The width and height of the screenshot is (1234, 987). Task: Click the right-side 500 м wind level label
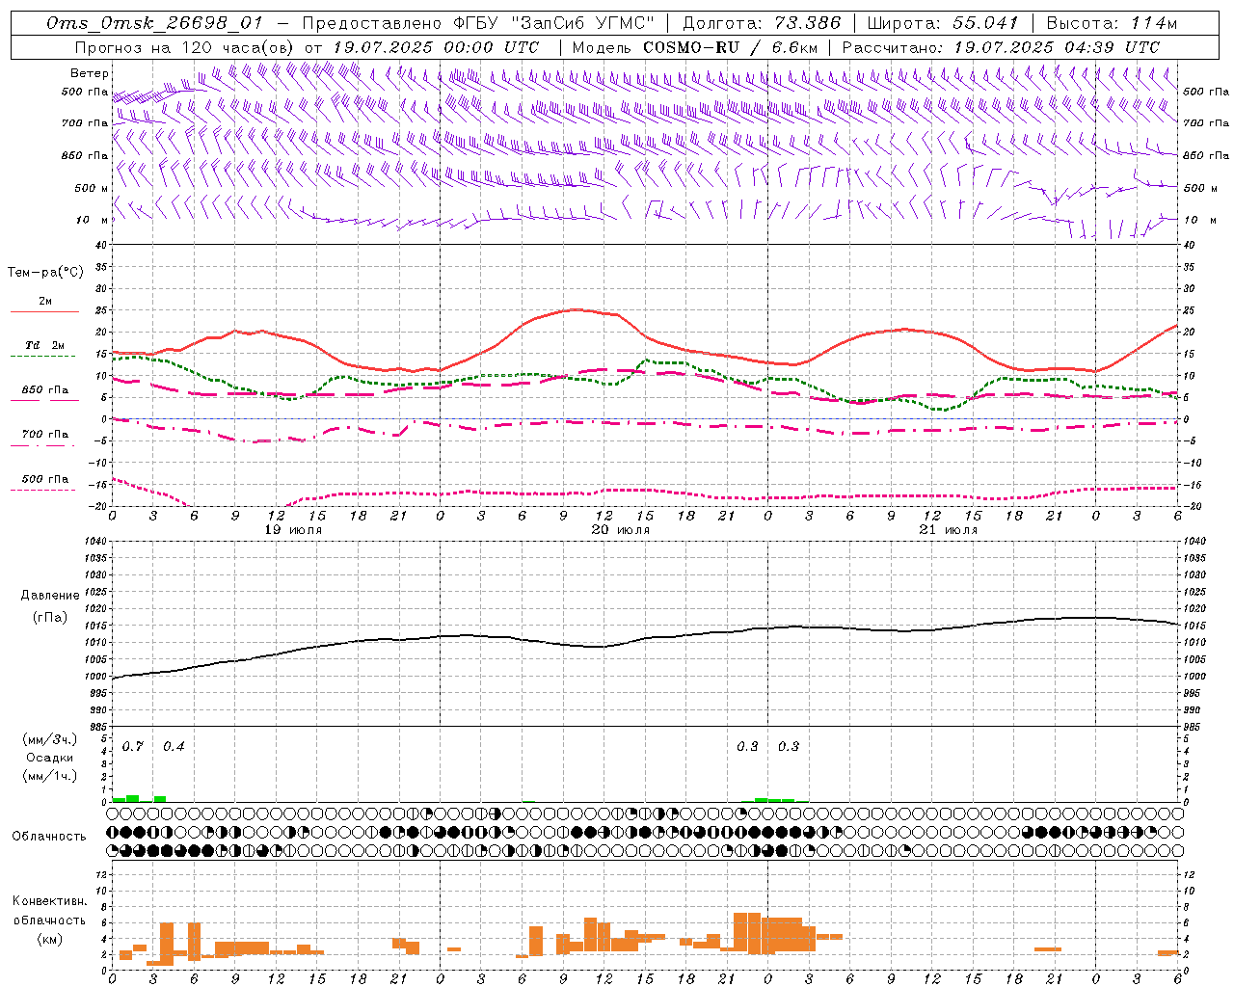[x=1200, y=188]
